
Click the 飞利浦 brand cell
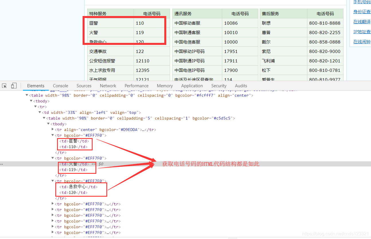click(284, 61)
